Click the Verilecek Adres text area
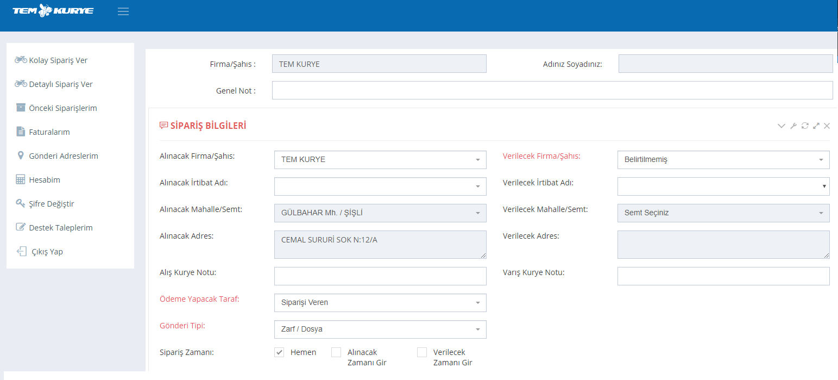This screenshot has width=838, height=380. 723,245
